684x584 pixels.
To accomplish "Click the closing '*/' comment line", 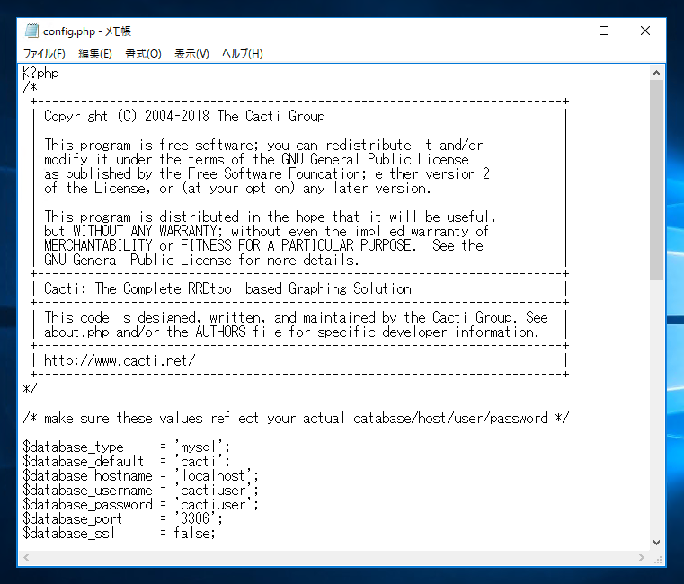I will [x=30, y=389].
